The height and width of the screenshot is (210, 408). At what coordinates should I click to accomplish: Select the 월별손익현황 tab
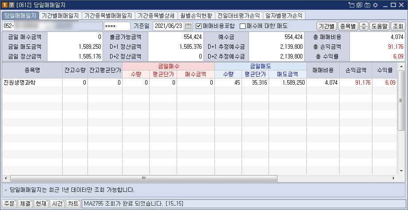pos(196,16)
